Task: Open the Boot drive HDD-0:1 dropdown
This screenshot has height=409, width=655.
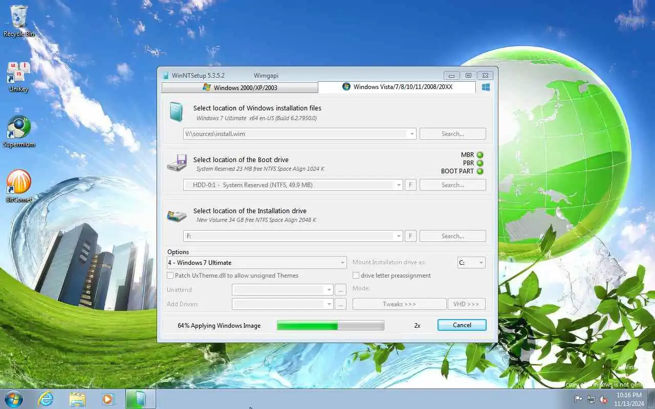Action: (x=399, y=185)
